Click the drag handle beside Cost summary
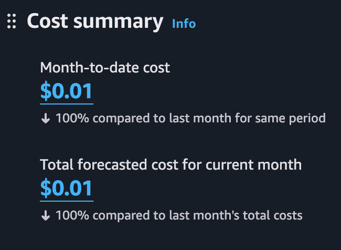The width and height of the screenshot is (341, 250). (x=12, y=22)
